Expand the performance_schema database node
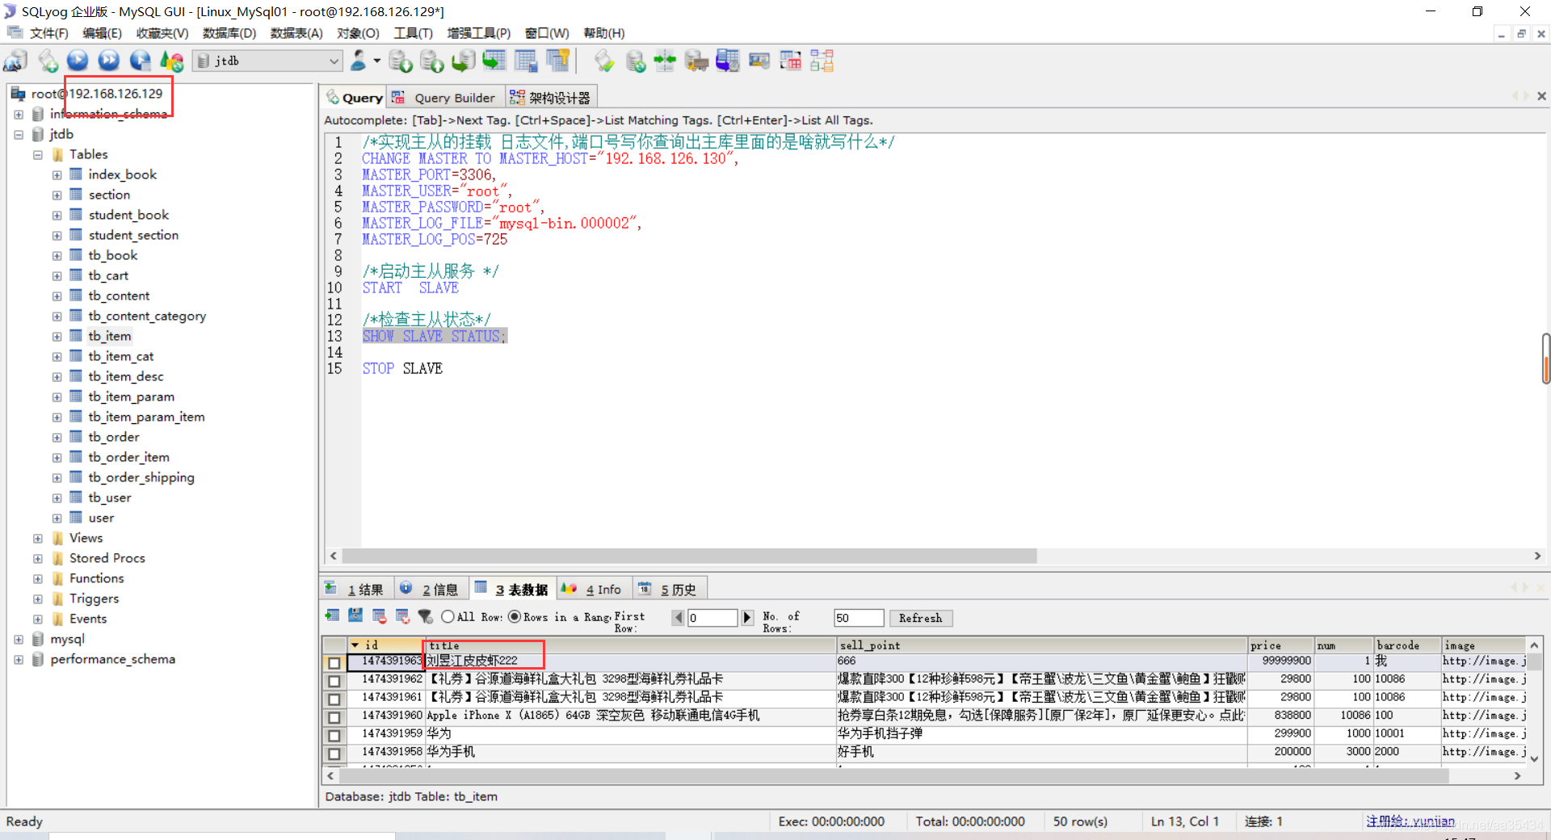The height and width of the screenshot is (840, 1551). coord(19,659)
